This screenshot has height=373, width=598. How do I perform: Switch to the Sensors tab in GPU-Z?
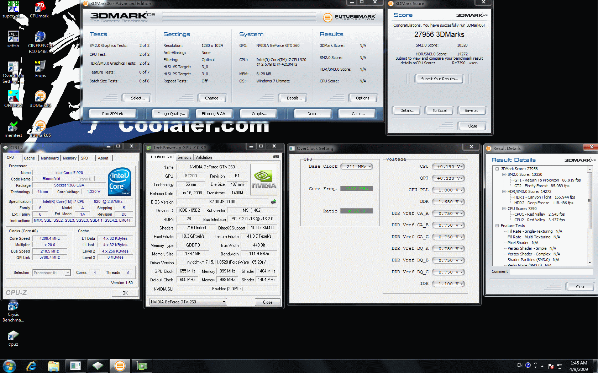[x=184, y=157]
